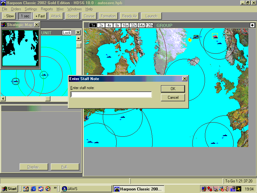Select 32x zoom in group map

[x=133, y=25]
